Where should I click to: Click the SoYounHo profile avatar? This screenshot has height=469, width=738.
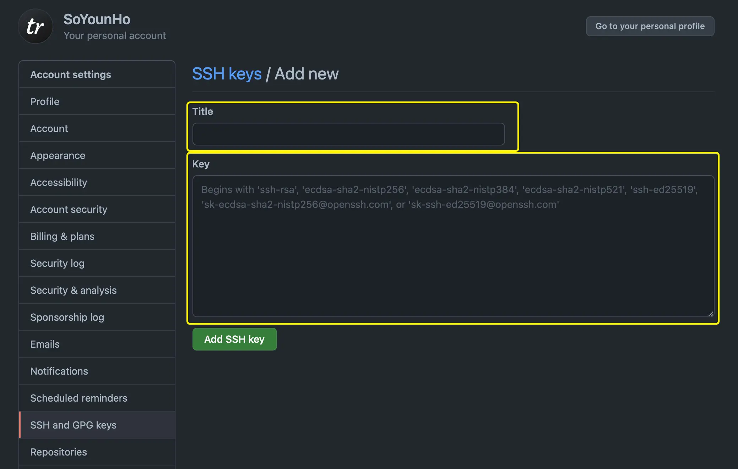(x=36, y=27)
